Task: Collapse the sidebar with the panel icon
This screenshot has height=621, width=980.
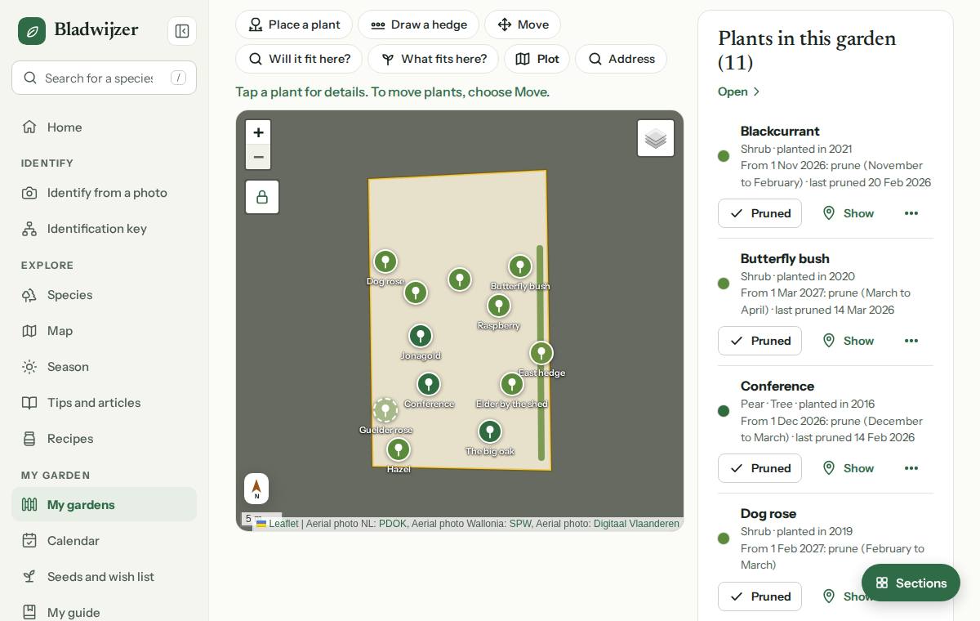Action: [182, 31]
